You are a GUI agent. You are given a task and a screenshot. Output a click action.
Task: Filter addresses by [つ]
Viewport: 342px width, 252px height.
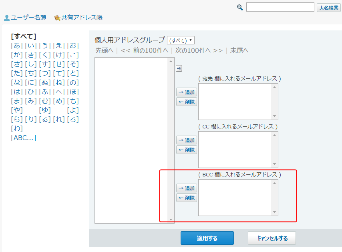point(45,74)
